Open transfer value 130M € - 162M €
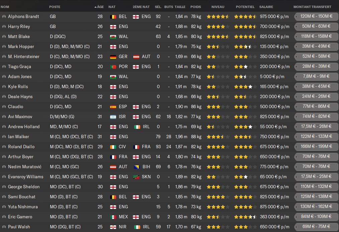 point(316,207)
